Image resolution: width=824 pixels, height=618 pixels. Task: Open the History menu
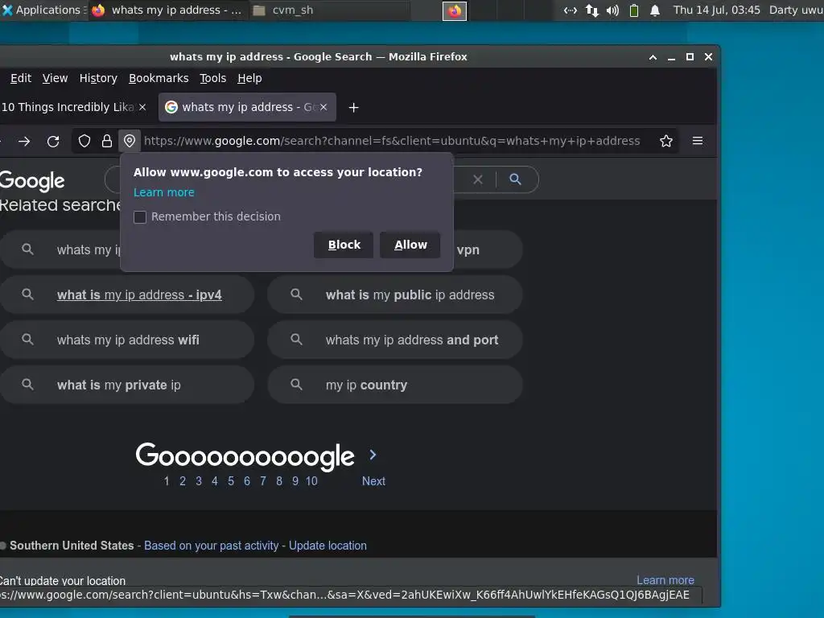point(98,78)
